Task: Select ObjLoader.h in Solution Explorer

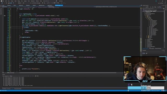Action: pos(150,44)
